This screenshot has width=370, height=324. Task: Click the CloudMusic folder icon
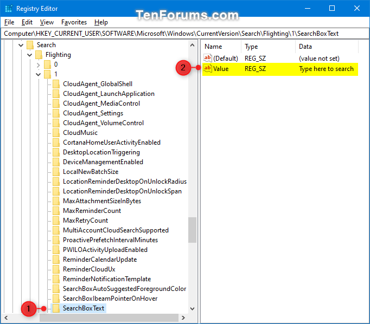(x=56, y=133)
